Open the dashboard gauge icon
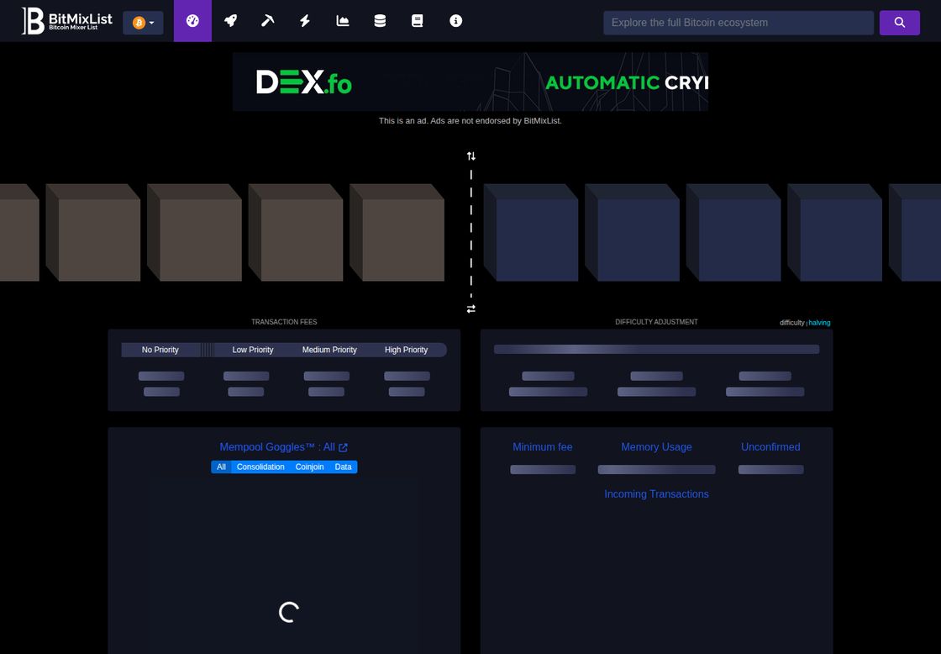This screenshot has width=941, height=654. 192,21
